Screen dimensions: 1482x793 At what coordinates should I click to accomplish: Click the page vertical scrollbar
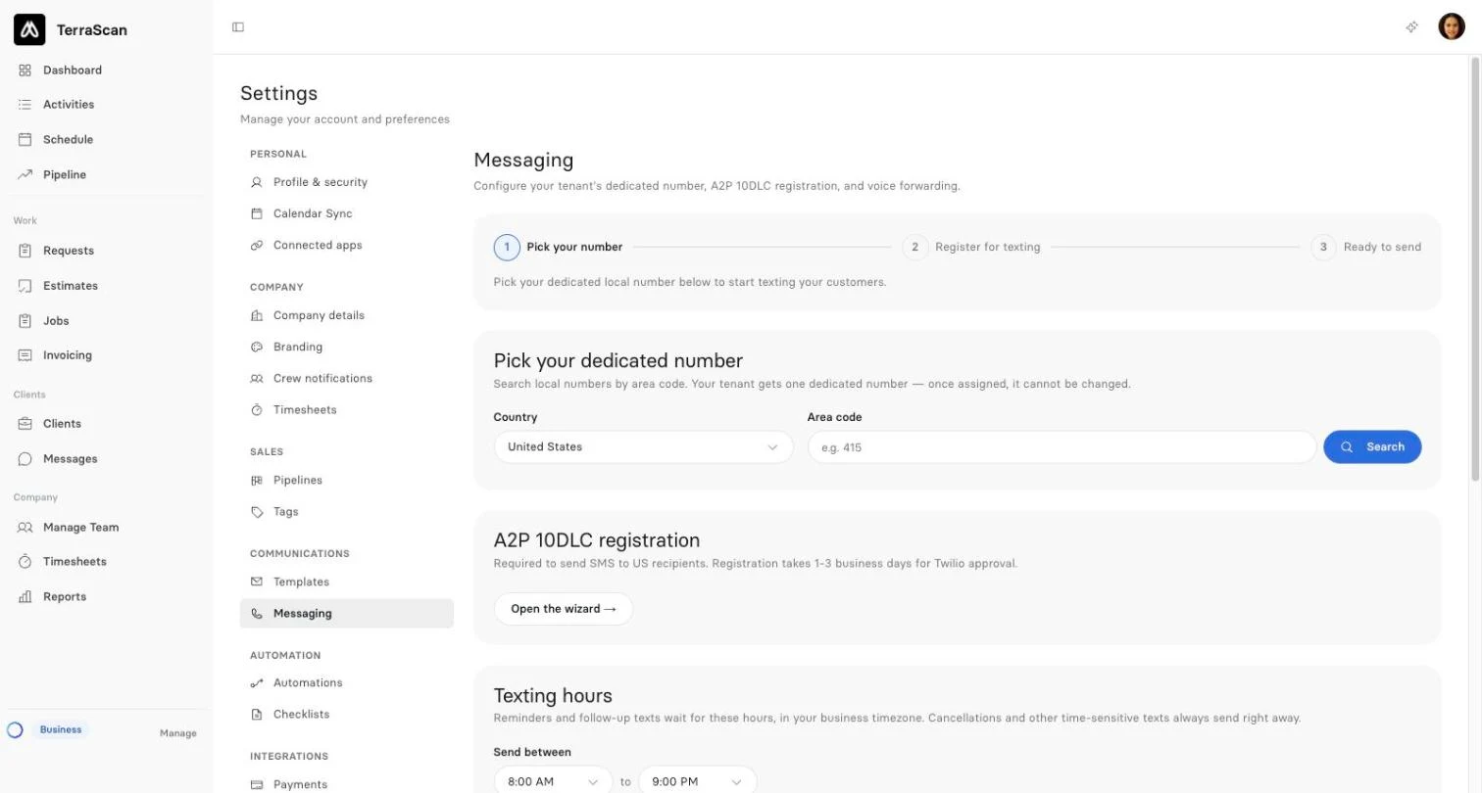tap(1475, 269)
